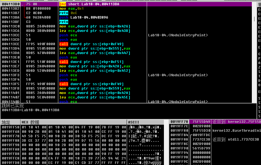Click the ModuleEntryPoint comment beside address 004113CC
The height and width of the screenshot is (165, 261).
click(x=178, y=35)
